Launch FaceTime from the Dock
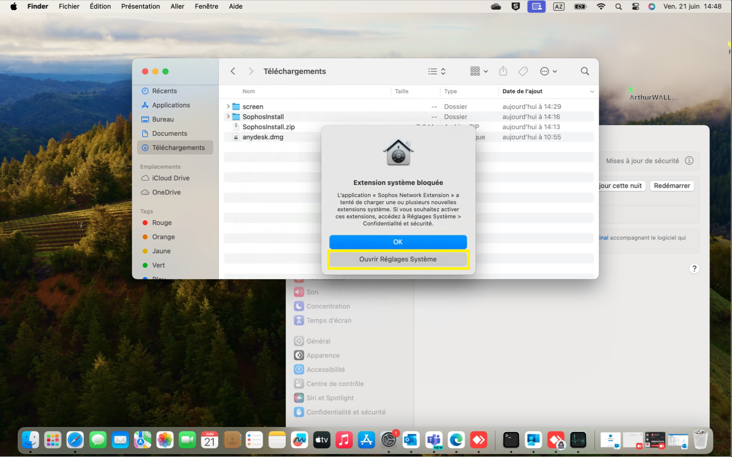 (187, 440)
